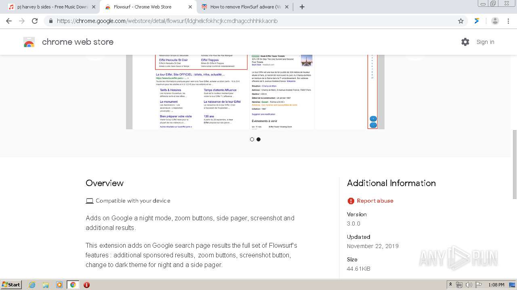This screenshot has height=290, width=517.
Task: Go forward to the next page
Action: (22, 21)
